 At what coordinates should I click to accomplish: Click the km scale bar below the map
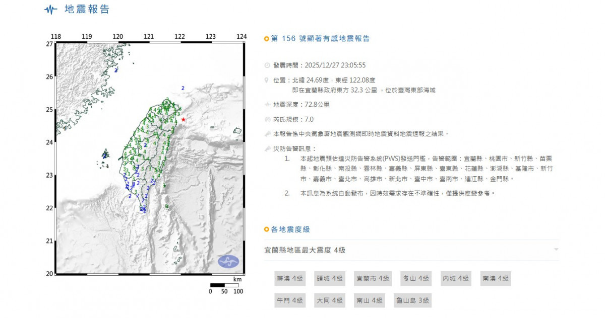(224, 286)
